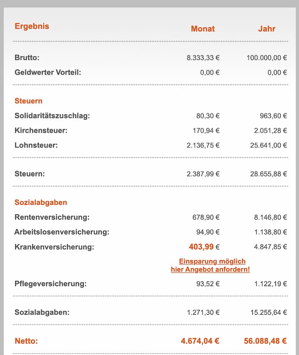The height and width of the screenshot is (355, 299).
Task: Click the Rentenversicherung label
Action: coord(52,217)
